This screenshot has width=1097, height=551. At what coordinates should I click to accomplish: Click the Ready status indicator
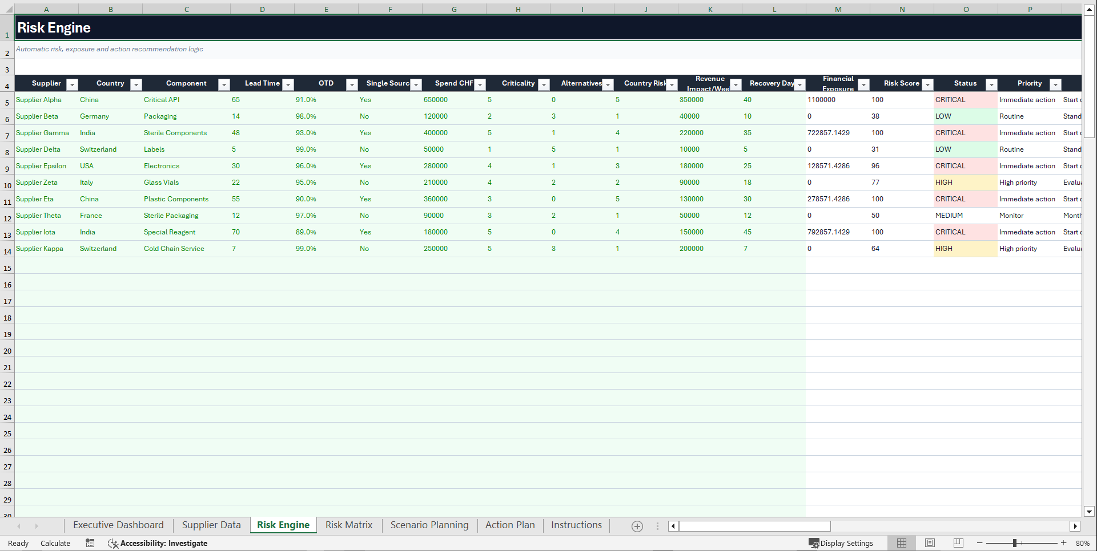(18, 543)
